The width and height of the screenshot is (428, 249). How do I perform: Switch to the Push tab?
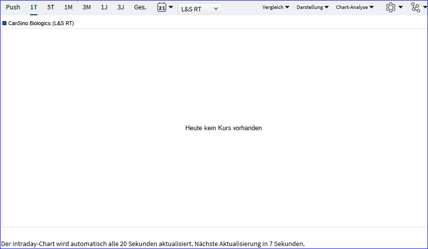13,7
